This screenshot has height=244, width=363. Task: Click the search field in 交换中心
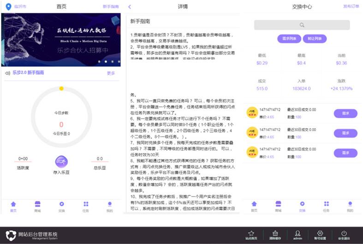point(302,25)
